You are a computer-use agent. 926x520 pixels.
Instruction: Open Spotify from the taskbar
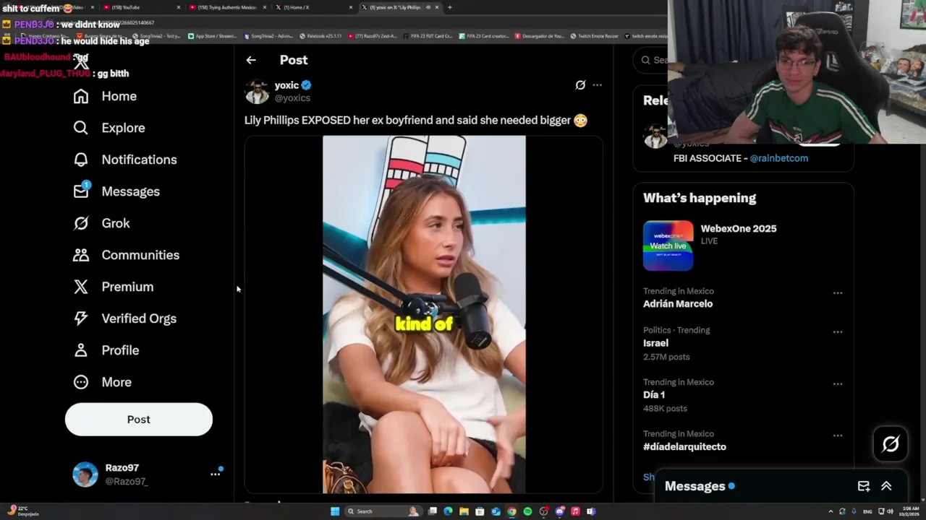(x=528, y=511)
